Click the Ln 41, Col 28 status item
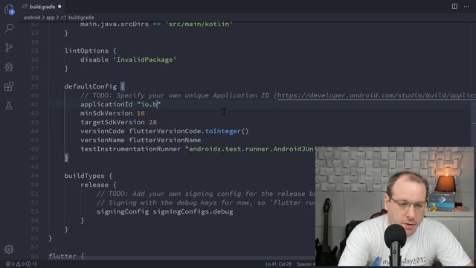Image resolution: width=476 pixels, height=268 pixels. [x=278, y=264]
